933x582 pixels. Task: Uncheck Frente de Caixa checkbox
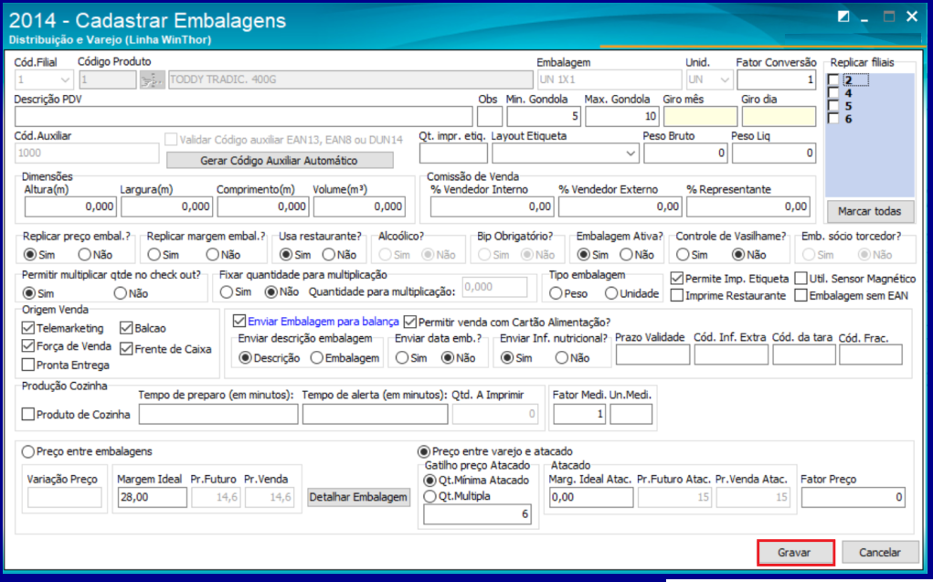point(125,349)
